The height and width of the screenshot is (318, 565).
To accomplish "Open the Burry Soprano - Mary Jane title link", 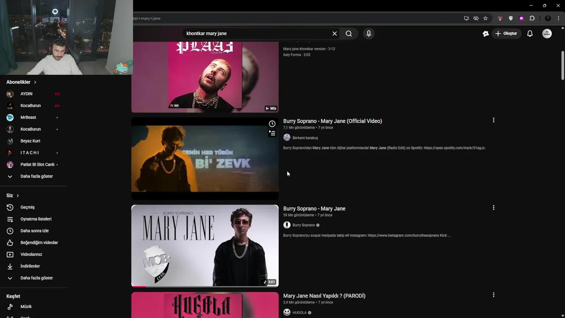I will pyautogui.click(x=314, y=208).
